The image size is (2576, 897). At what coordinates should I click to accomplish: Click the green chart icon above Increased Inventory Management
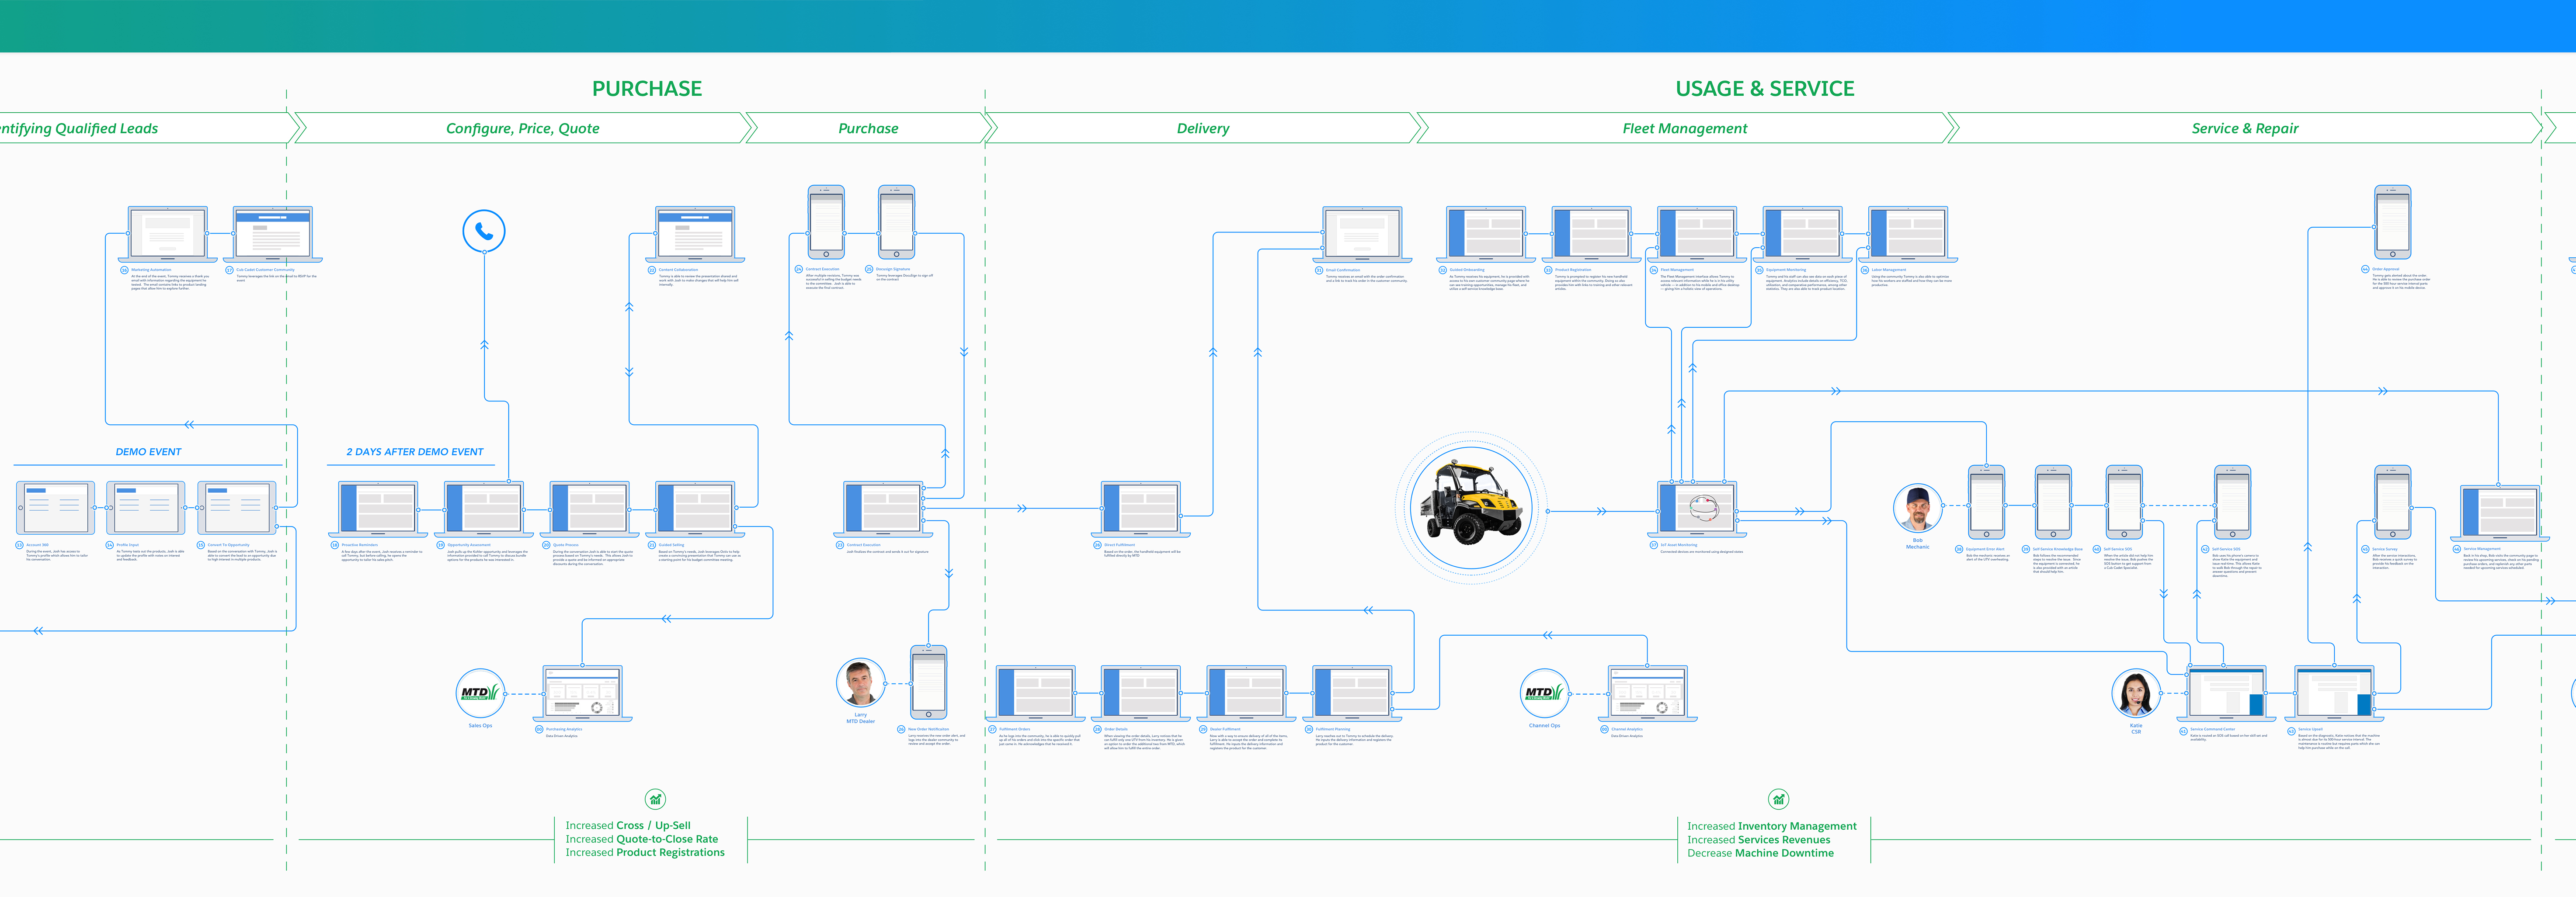coord(1778,799)
